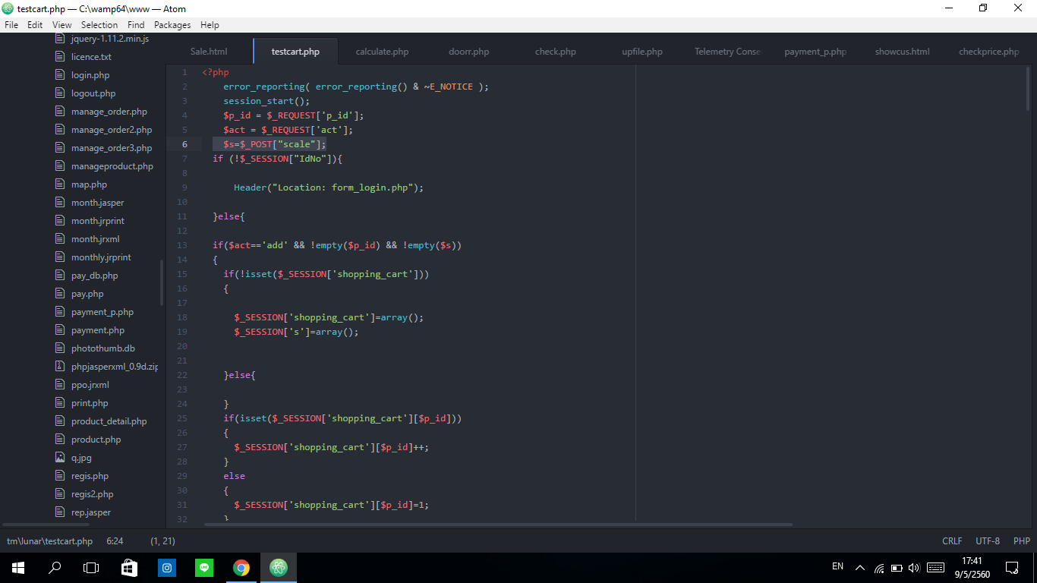Click the EN input language indicator

pyautogui.click(x=837, y=566)
